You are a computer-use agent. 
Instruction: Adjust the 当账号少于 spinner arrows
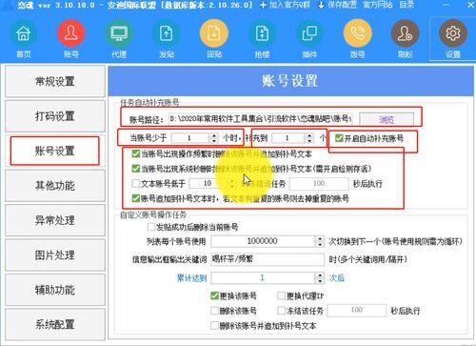pyautogui.click(x=214, y=138)
